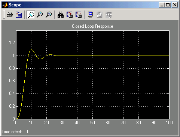
Task: Save current axes settings icon
Action: (x=70, y=15)
